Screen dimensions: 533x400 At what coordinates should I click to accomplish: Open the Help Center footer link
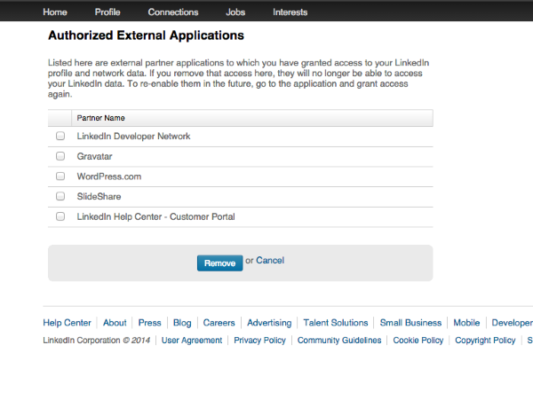tap(67, 323)
